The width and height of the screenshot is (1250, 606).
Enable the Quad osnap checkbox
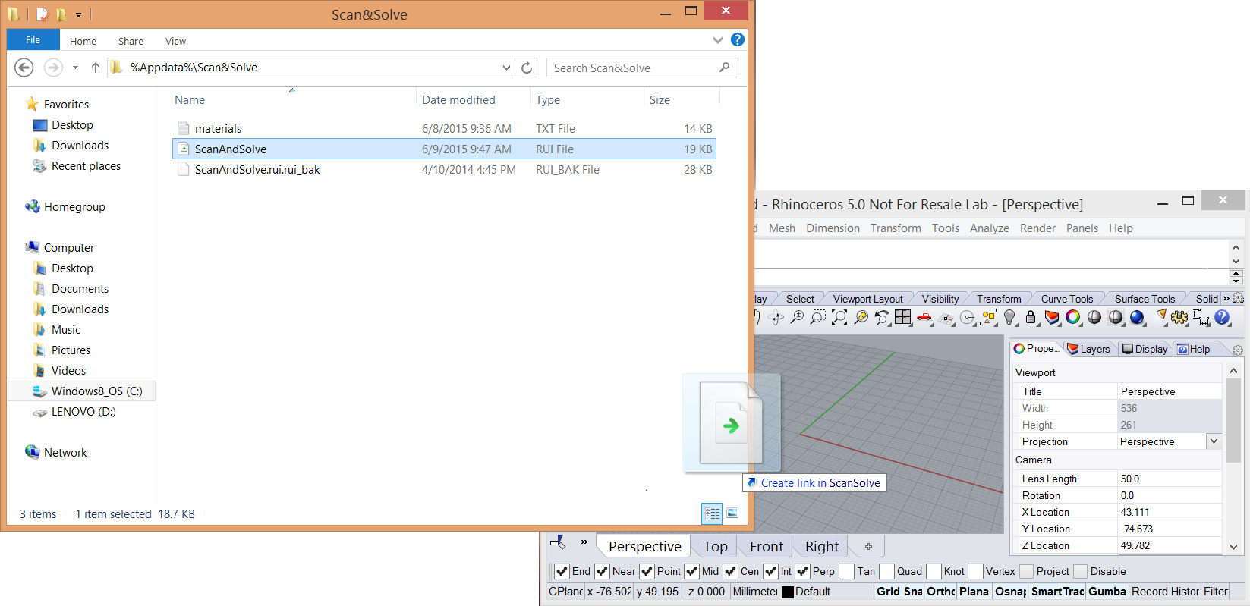[x=886, y=571]
